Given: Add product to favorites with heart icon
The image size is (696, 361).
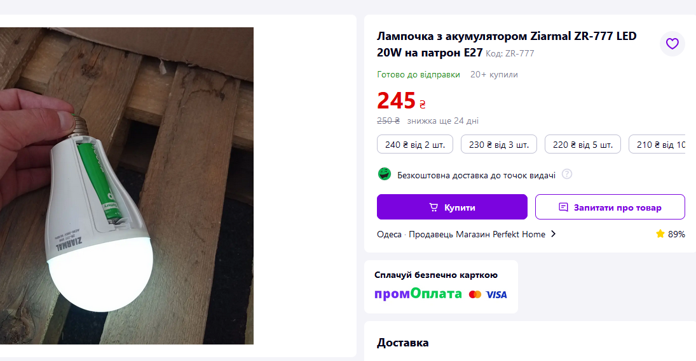Looking at the screenshot, I should pos(672,43).
